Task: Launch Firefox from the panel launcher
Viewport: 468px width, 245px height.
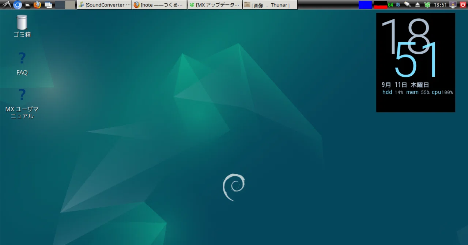Action: [x=37, y=5]
